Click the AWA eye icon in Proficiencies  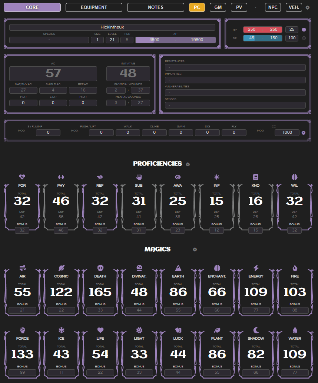tap(178, 177)
